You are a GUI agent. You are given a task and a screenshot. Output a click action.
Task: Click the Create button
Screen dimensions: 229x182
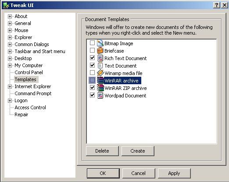(x=138, y=151)
